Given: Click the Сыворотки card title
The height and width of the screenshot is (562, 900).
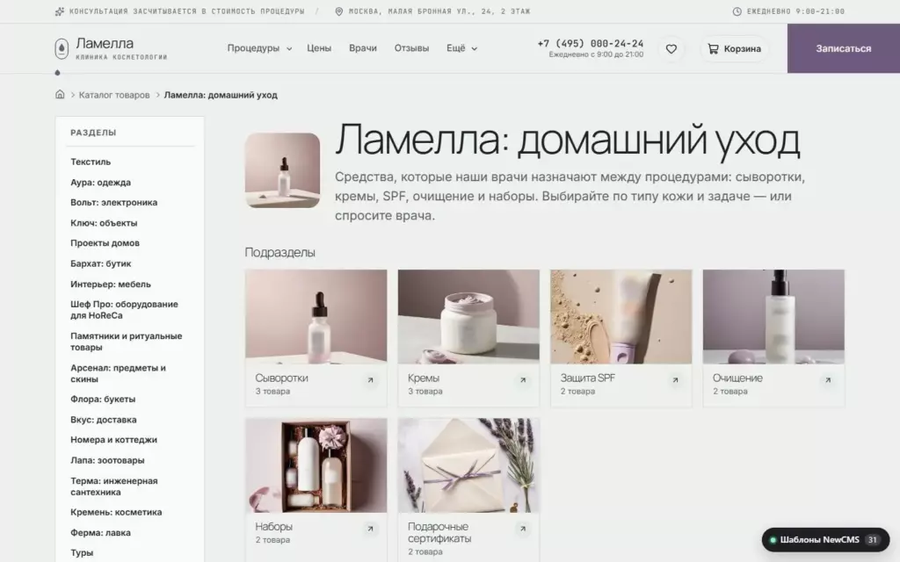Looking at the screenshot, I should pos(282,378).
